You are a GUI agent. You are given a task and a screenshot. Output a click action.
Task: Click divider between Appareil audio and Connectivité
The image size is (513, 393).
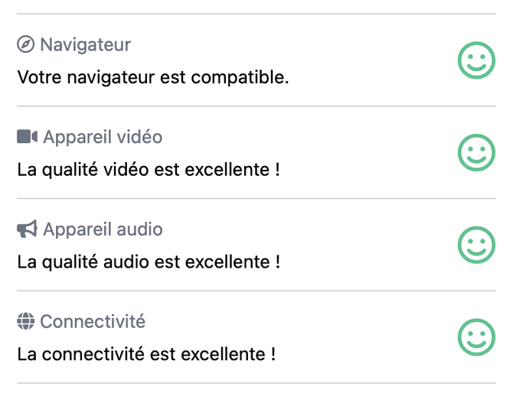coord(256,291)
